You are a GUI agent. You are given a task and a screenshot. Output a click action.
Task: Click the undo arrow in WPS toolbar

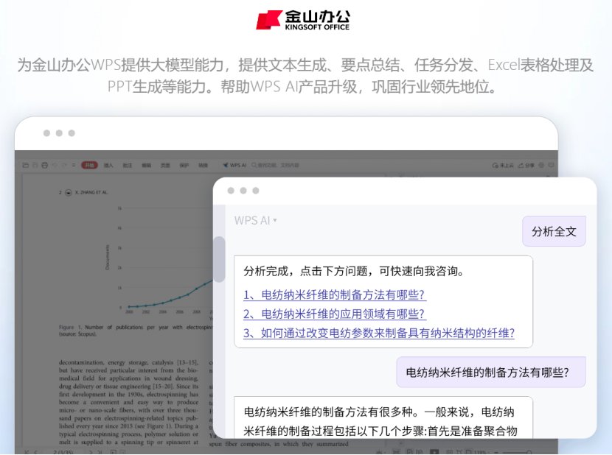tap(55, 166)
